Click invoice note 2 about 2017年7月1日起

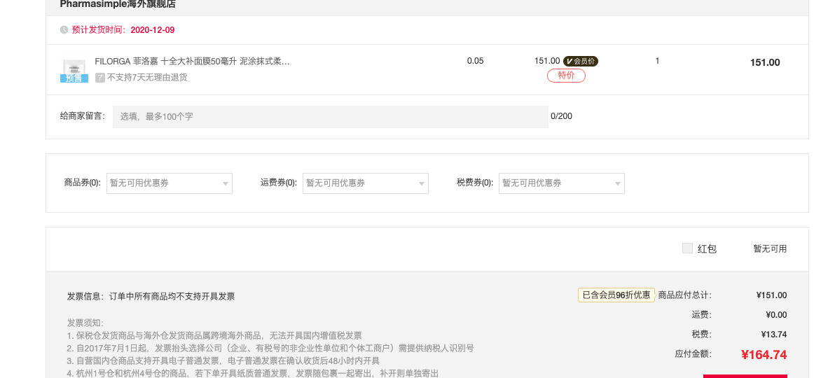coord(270,348)
